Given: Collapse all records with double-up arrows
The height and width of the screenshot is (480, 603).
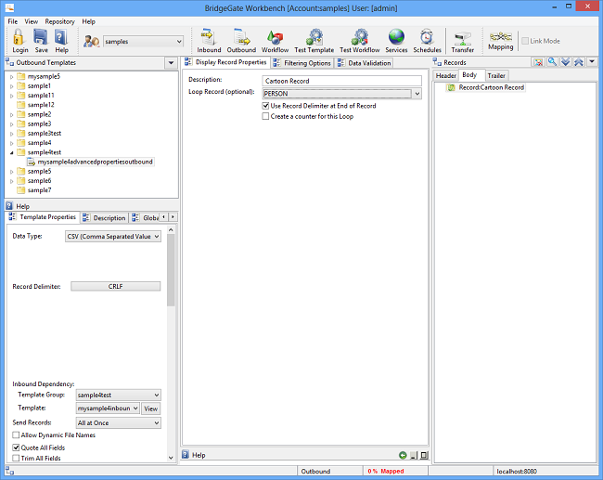Looking at the screenshot, I should 579,62.
